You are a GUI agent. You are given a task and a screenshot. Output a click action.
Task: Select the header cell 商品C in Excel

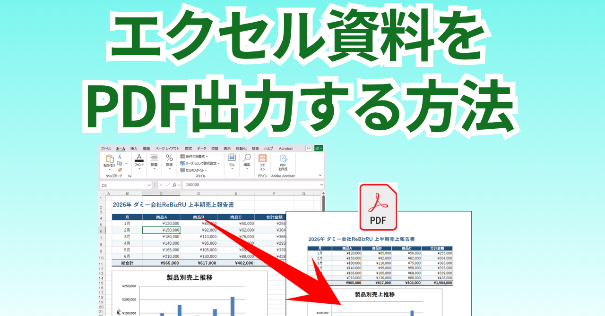click(x=236, y=217)
